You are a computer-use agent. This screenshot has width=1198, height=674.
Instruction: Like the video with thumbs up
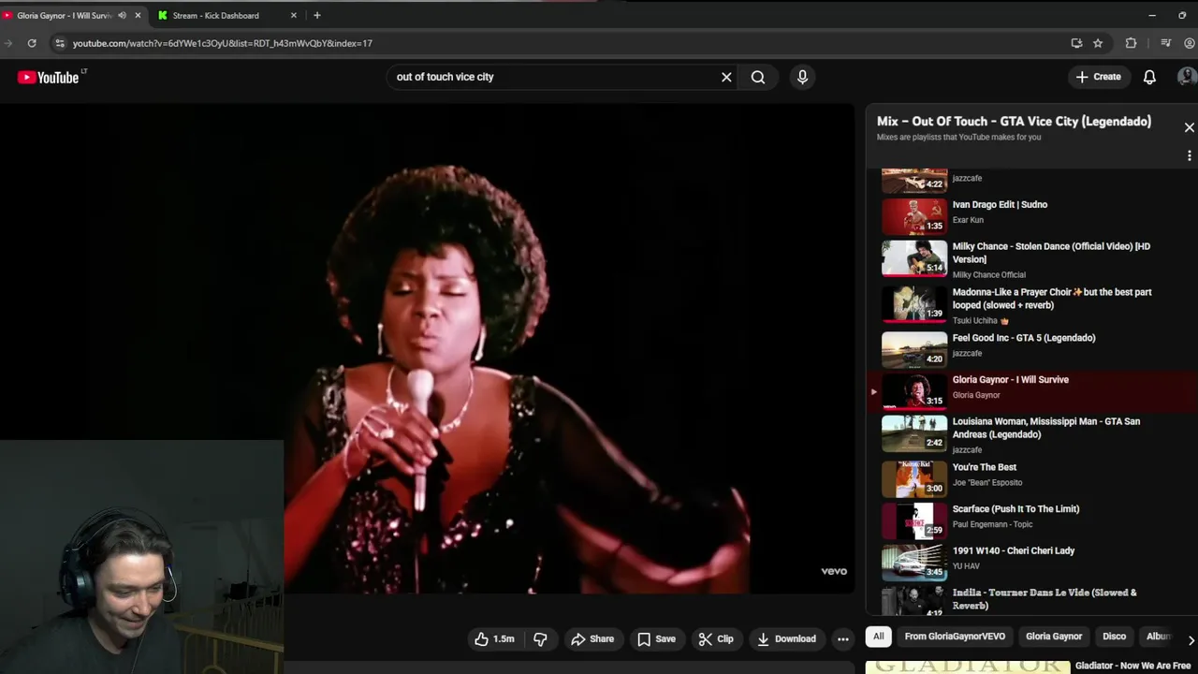tap(494, 638)
